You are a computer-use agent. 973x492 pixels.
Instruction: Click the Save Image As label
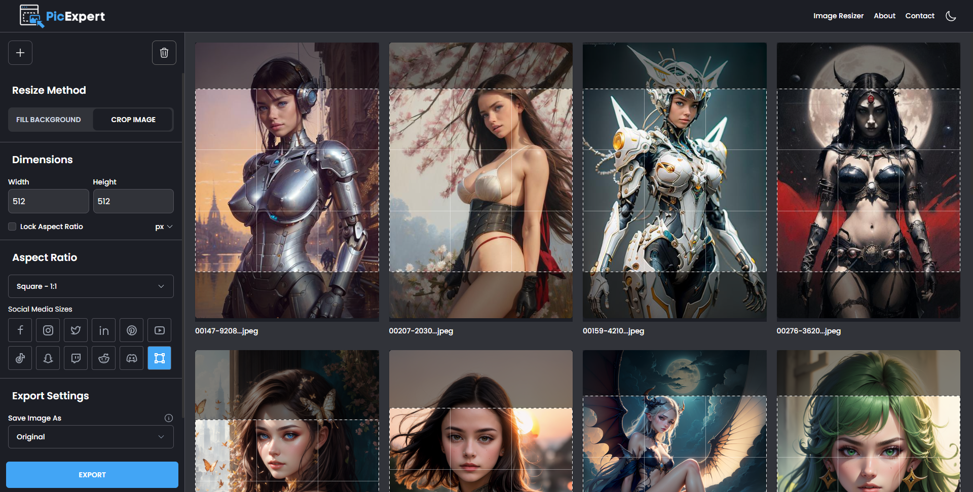(34, 418)
